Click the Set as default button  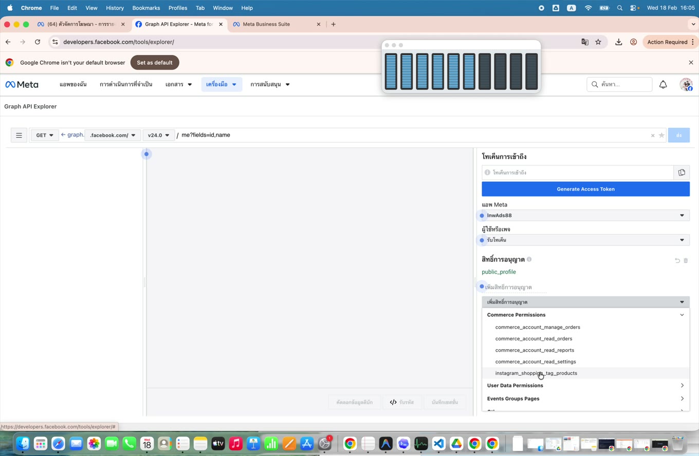click(x=155, y=63)
